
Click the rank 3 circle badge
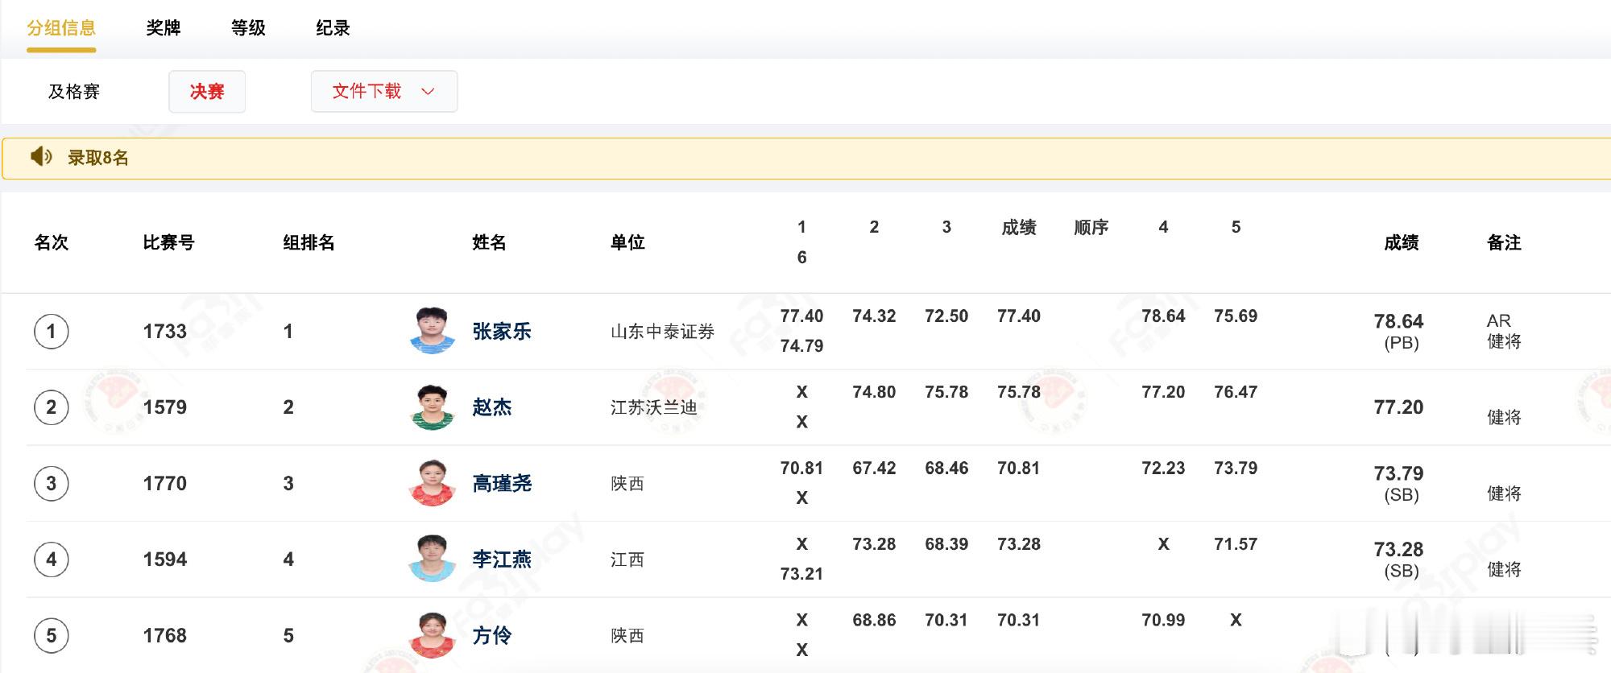[52, 484]
